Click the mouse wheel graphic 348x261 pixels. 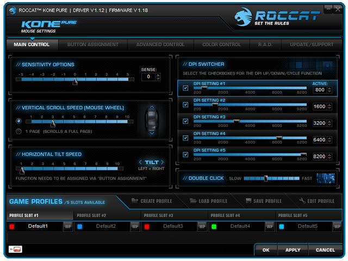pos(152,120)
